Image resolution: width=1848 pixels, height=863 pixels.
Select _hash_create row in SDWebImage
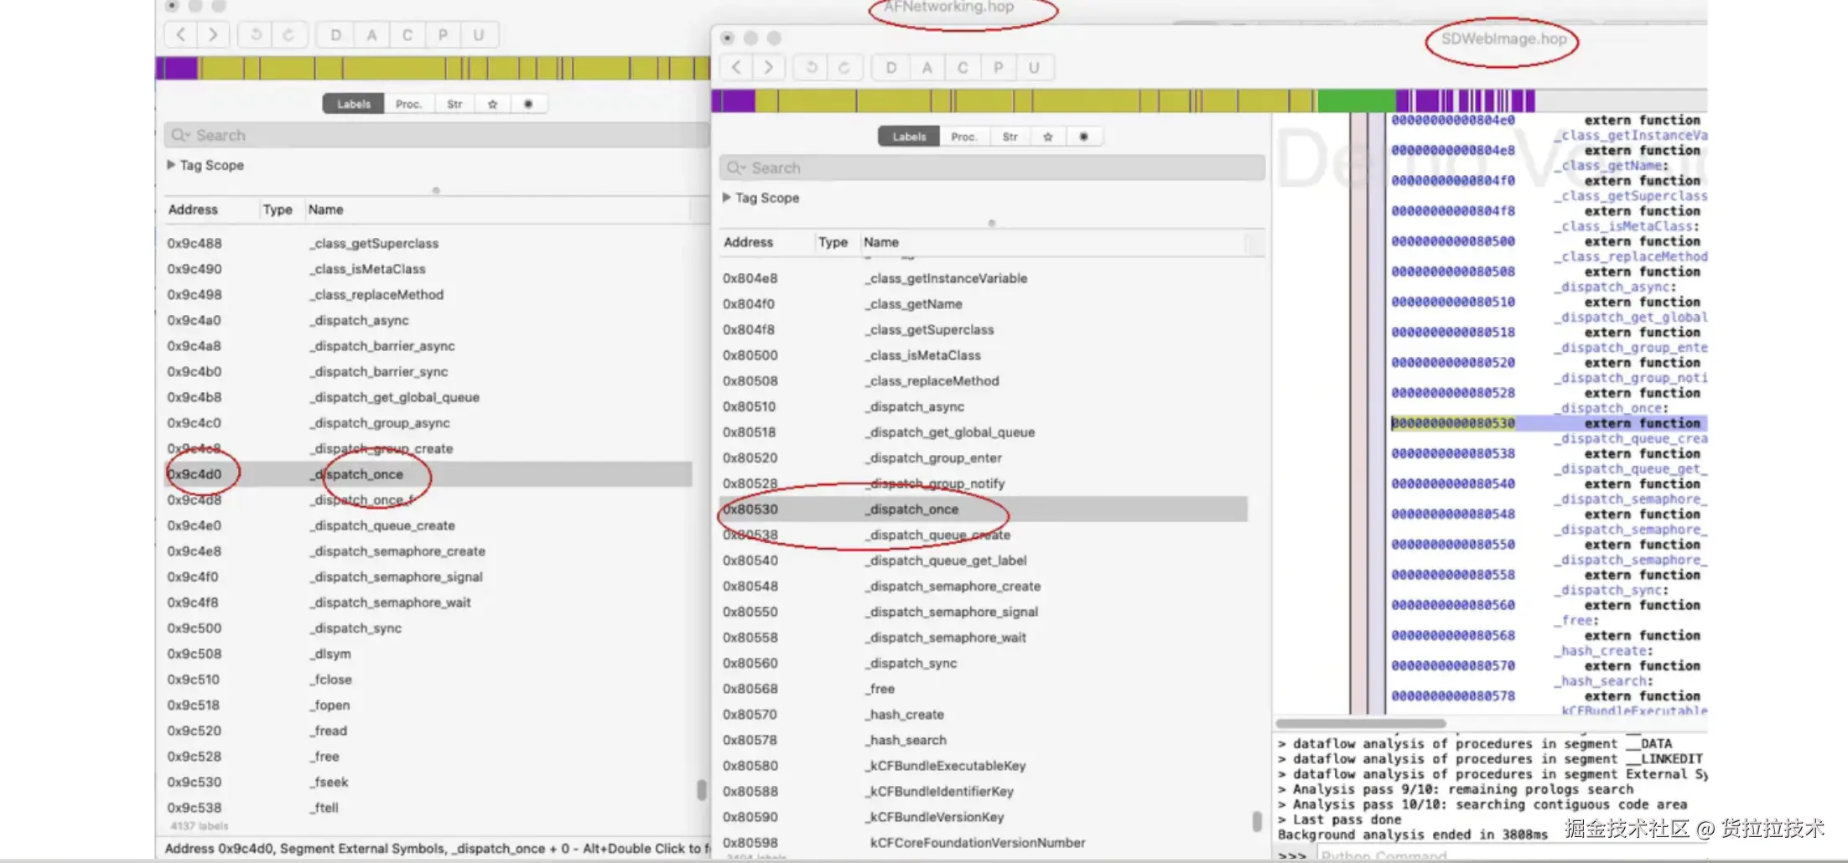pos(984,715)
